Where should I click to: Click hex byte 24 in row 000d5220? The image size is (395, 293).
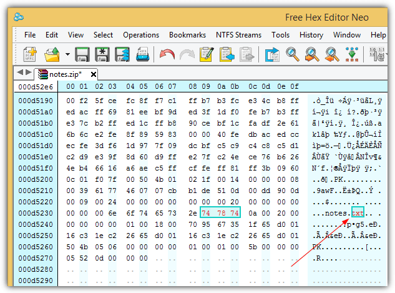pos(112,202)
